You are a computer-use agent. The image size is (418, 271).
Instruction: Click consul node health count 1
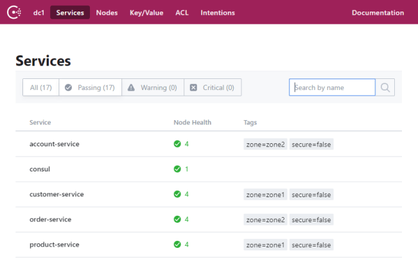187,169
